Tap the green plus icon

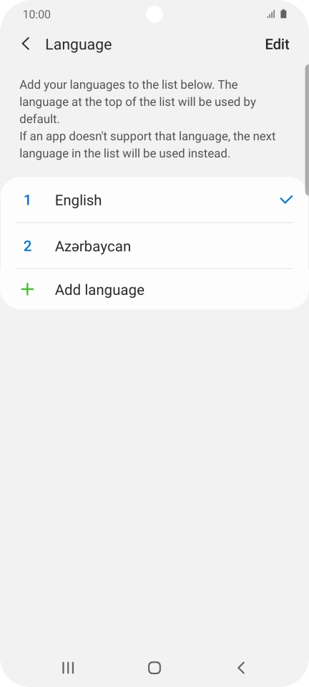point(27,290)
